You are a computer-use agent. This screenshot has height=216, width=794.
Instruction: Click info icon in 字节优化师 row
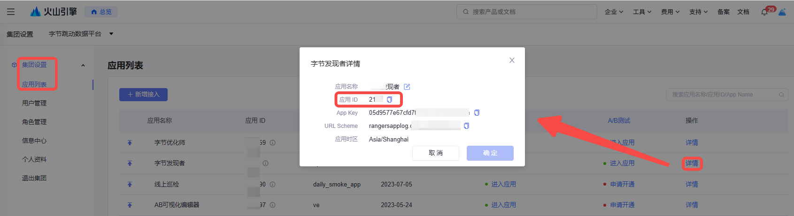tap(272, 142)
